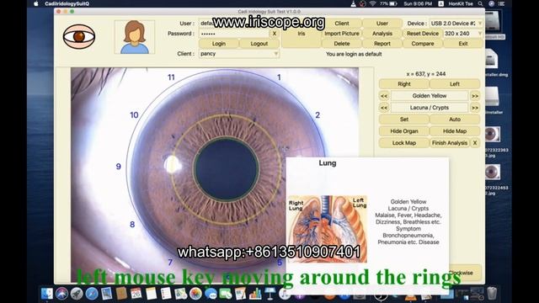Screen dimensions: 539x303
Task: Open Notification Center list icon
Action: pos(502,3)
